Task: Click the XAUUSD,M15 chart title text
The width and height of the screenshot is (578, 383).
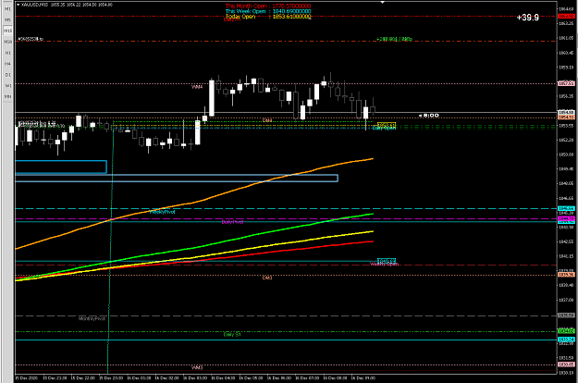Action: coord(36,5)
